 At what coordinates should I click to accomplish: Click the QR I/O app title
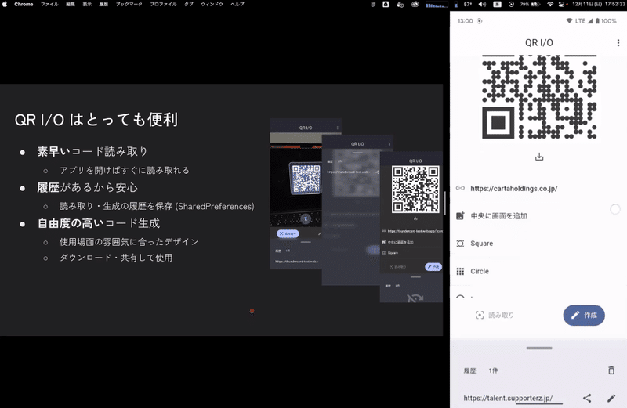pyautogui.click(x=539, y=43)
